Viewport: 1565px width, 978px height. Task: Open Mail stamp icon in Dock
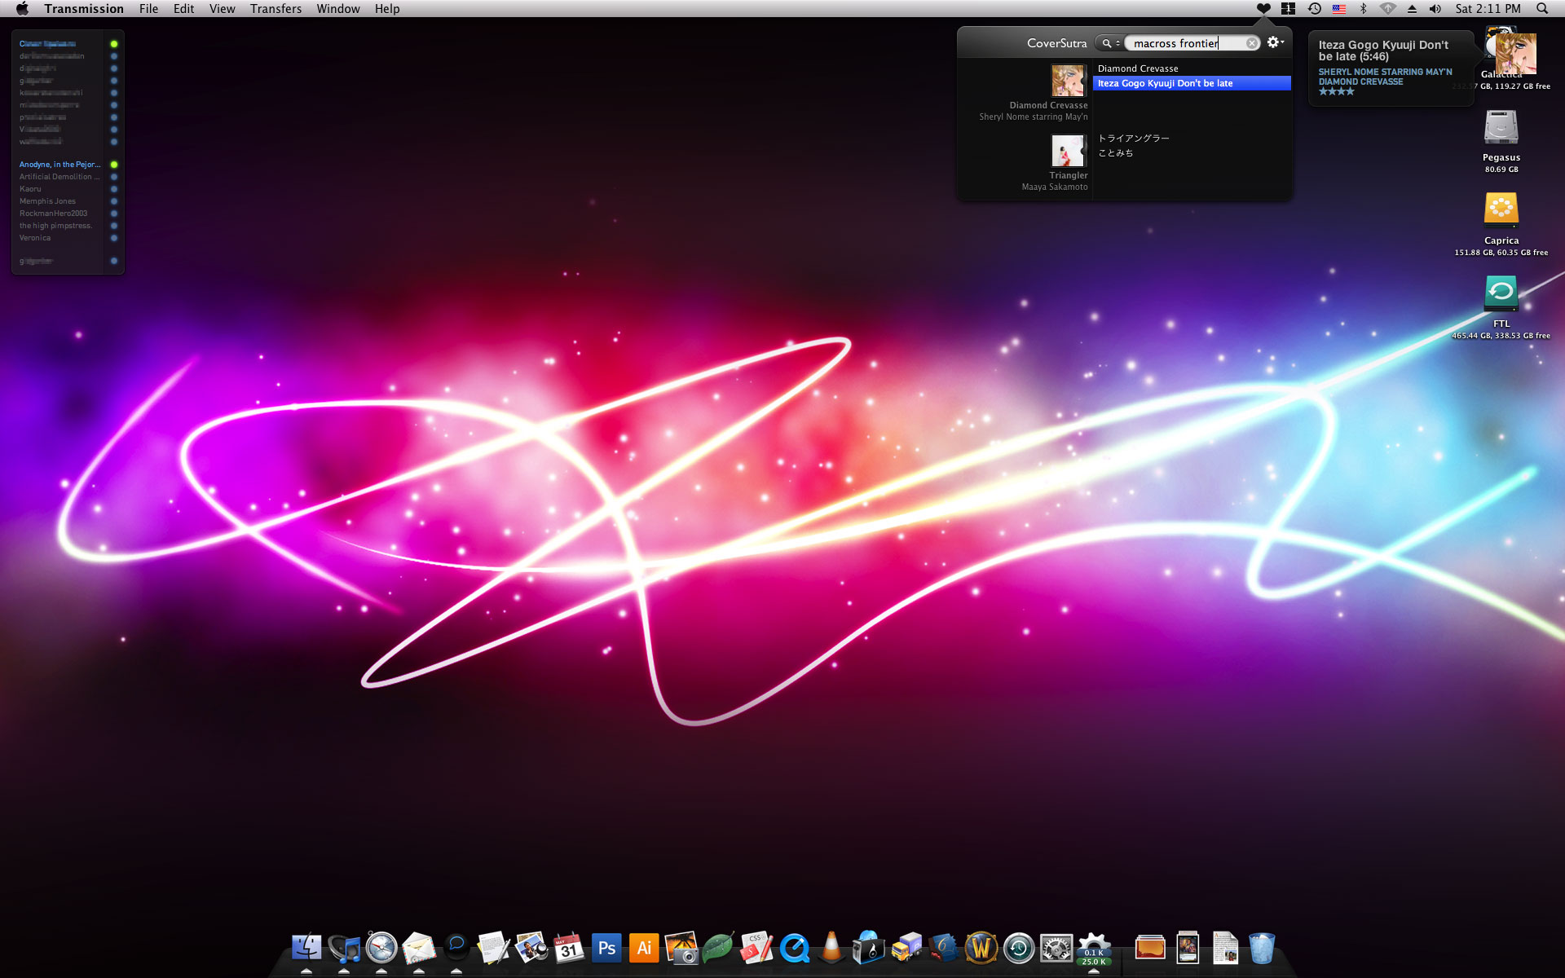coord(419,948)
